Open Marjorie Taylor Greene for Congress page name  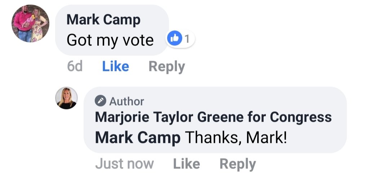click(213, 117)
